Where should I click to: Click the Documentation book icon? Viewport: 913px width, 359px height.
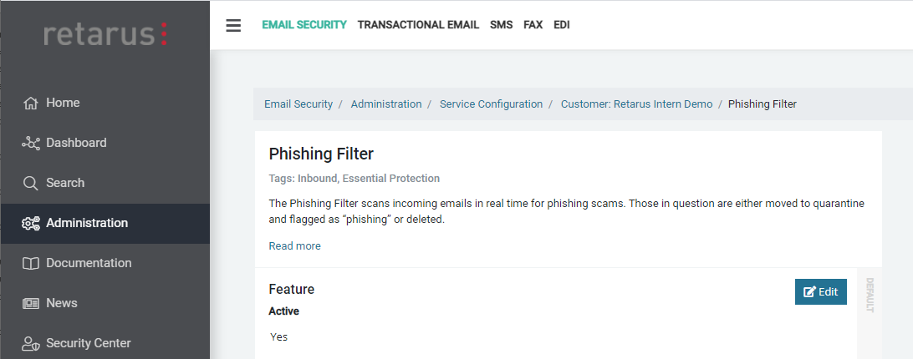31,264
